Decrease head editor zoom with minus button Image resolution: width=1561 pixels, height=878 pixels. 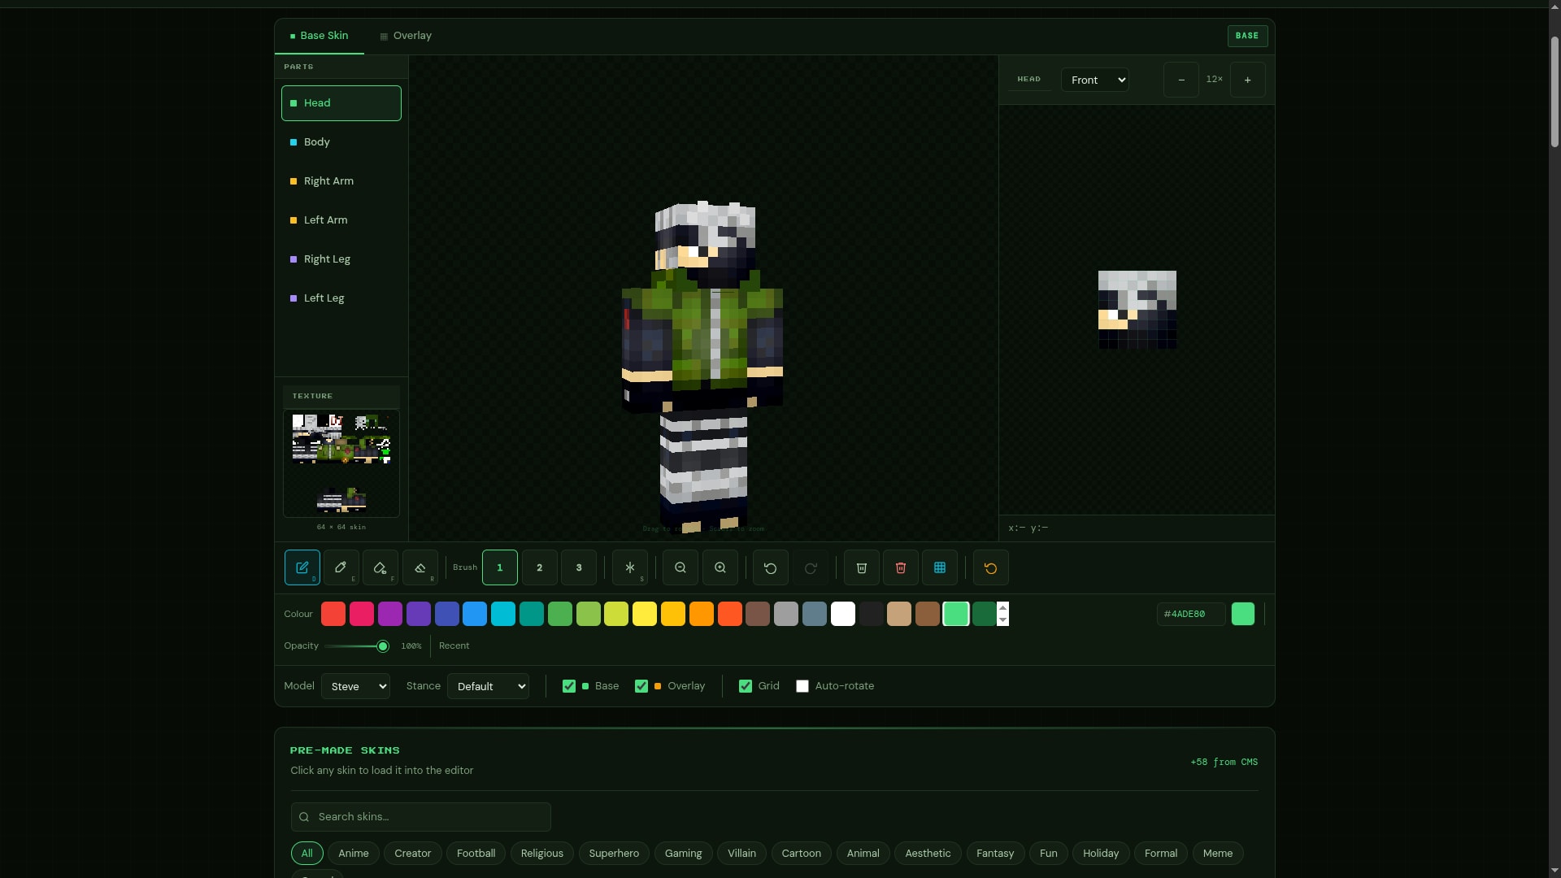[x=1181, y=80]
